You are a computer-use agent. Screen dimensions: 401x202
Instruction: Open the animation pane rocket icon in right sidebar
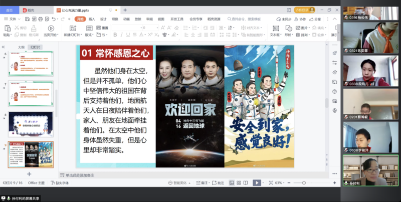334,53
